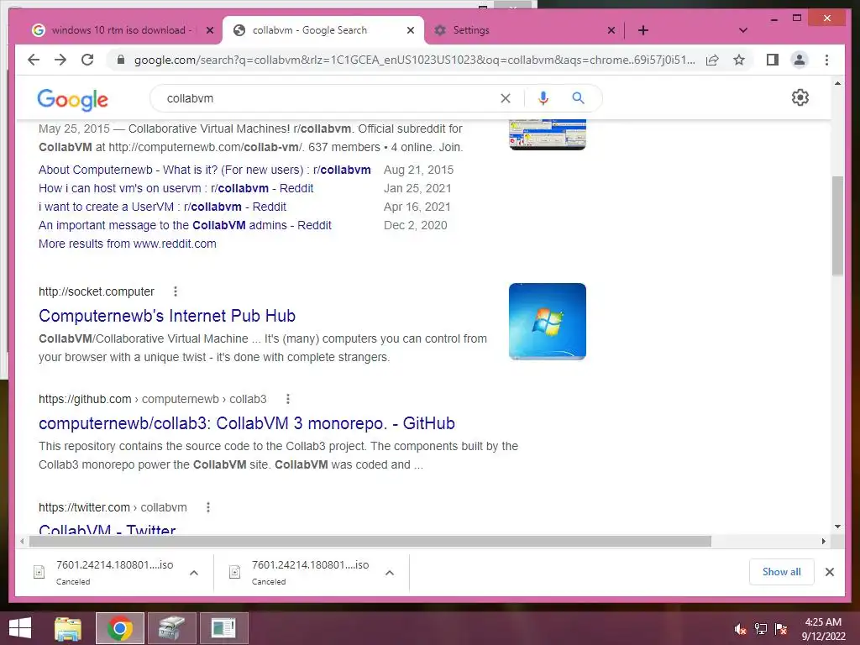Click the Windows 7 desktop thumbnail
Image resolution: width=860 pixels, height=645 pixels.
[x=547, y=322]
